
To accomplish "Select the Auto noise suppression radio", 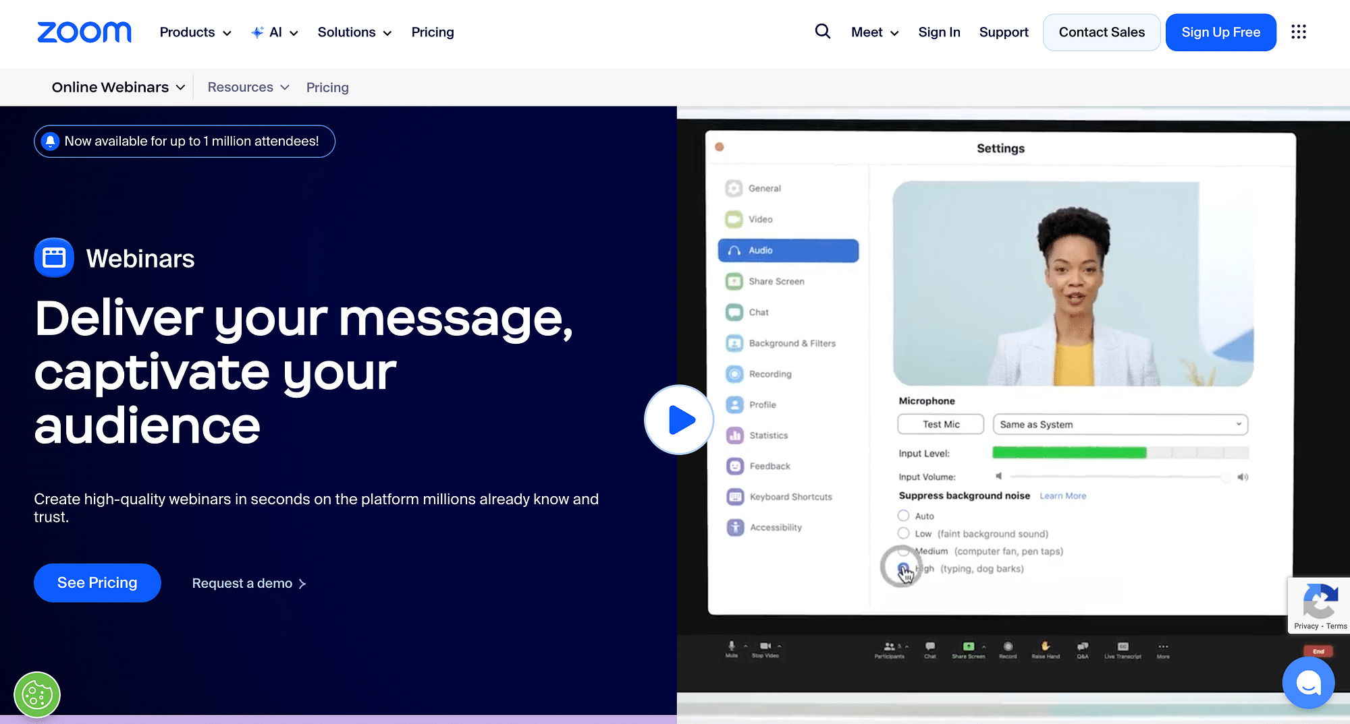I will coord(903,516).
